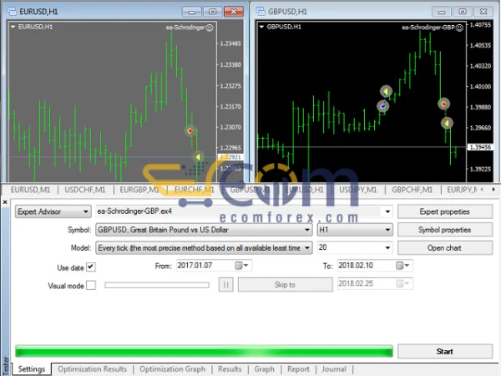Image resolution: width=501 pixels, height=376 pixels.
Task: Click the ea-Schrodinger-GBP smiley icon on GBPUSD chart
Action: [x=459, y=28]
